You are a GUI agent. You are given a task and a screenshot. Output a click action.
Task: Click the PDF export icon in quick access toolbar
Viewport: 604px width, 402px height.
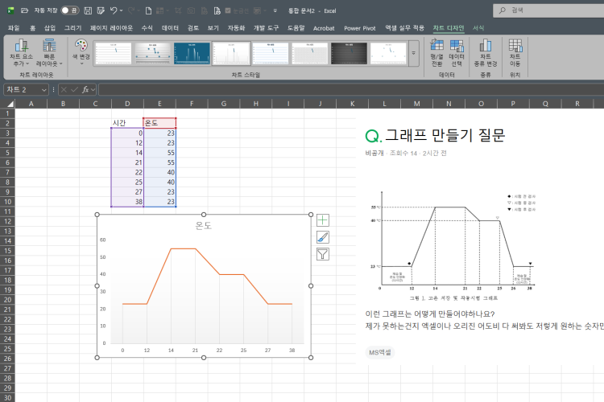(x=217, y=10)
